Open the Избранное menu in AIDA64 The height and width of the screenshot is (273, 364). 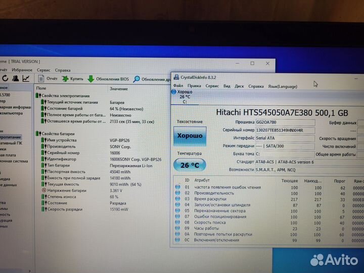22,70
